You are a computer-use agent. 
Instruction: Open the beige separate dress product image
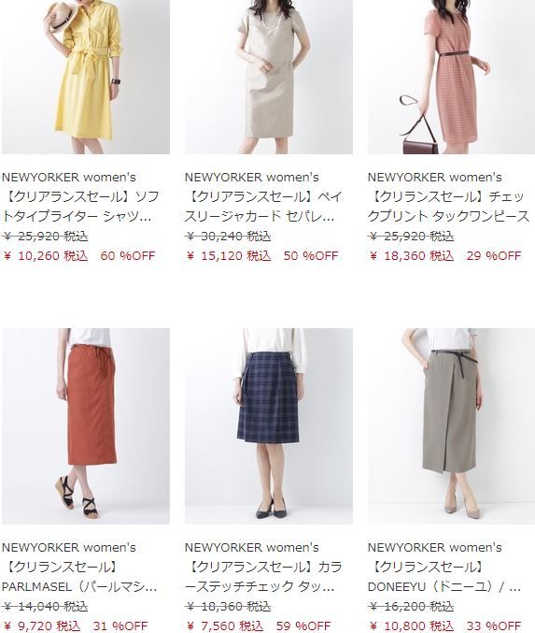point(269,77)
